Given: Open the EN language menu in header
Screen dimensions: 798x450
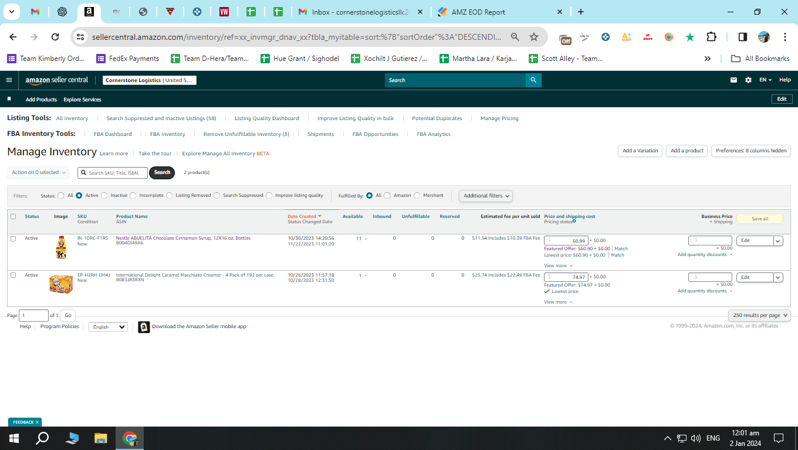Looking at the screenshot, I should [765, 80].
